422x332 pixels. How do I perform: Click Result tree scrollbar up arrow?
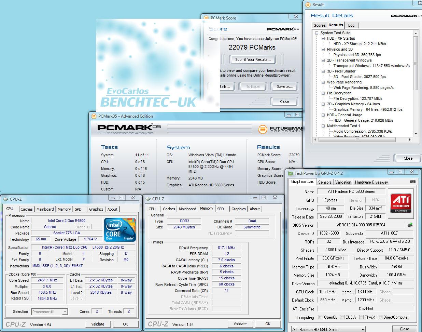pyautogui.click(x=416, y=33)
